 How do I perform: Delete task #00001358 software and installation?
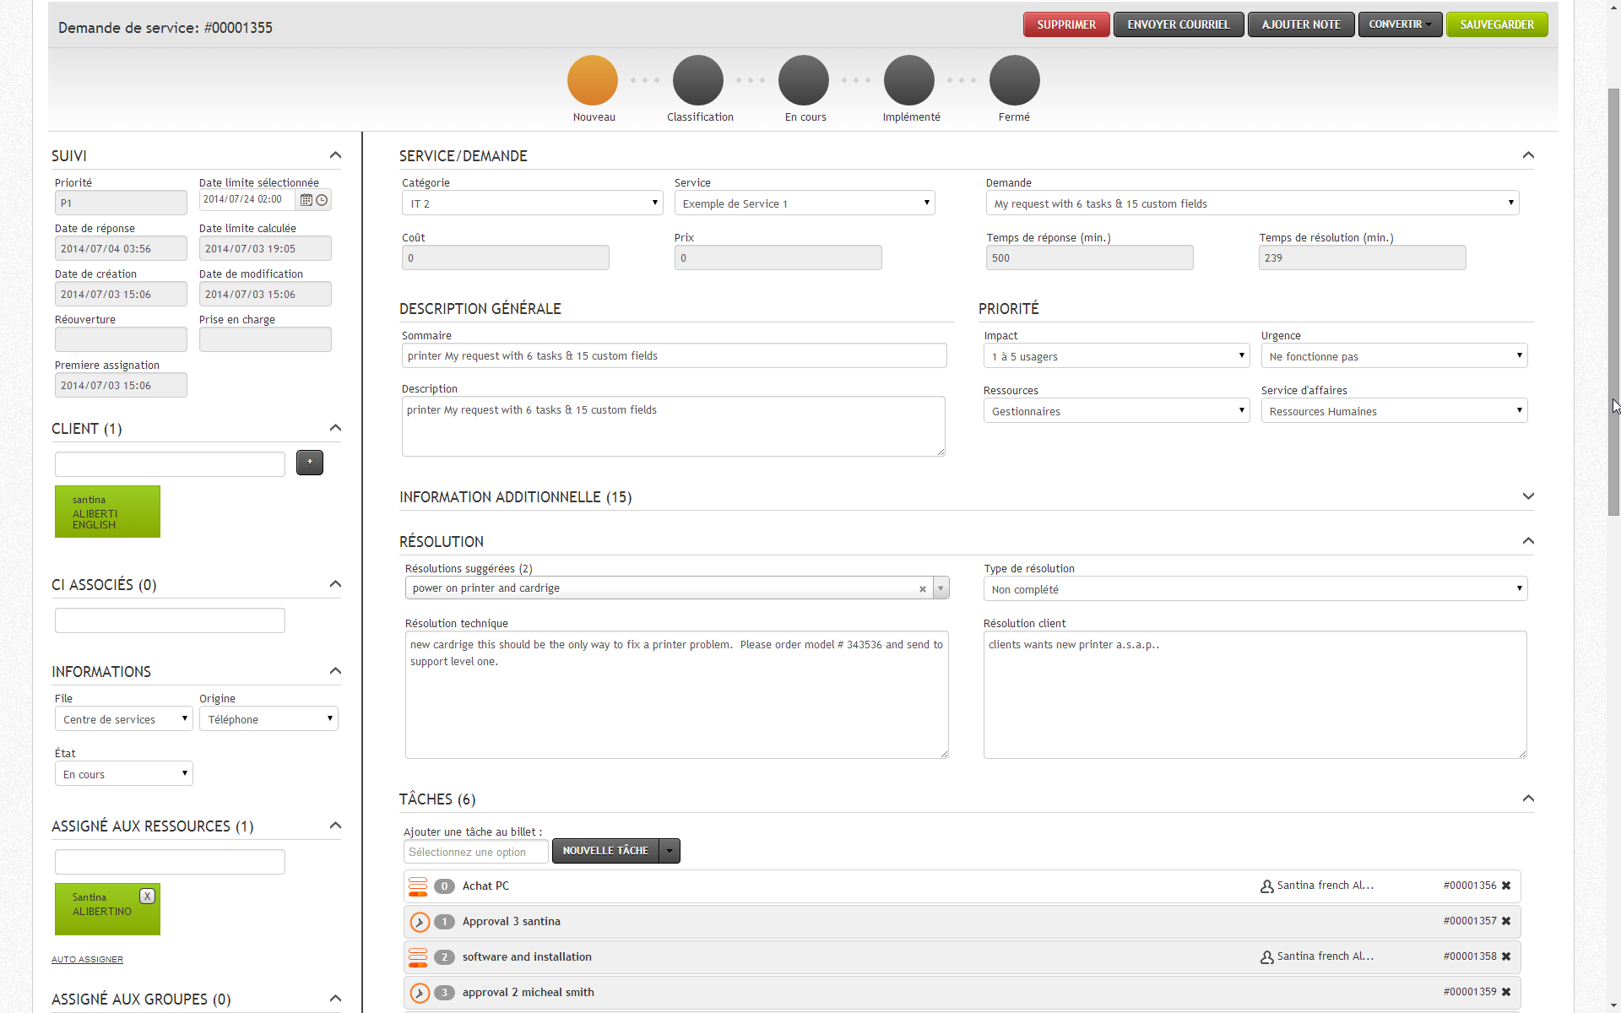pyautogui.click(x=1506, y=956)
